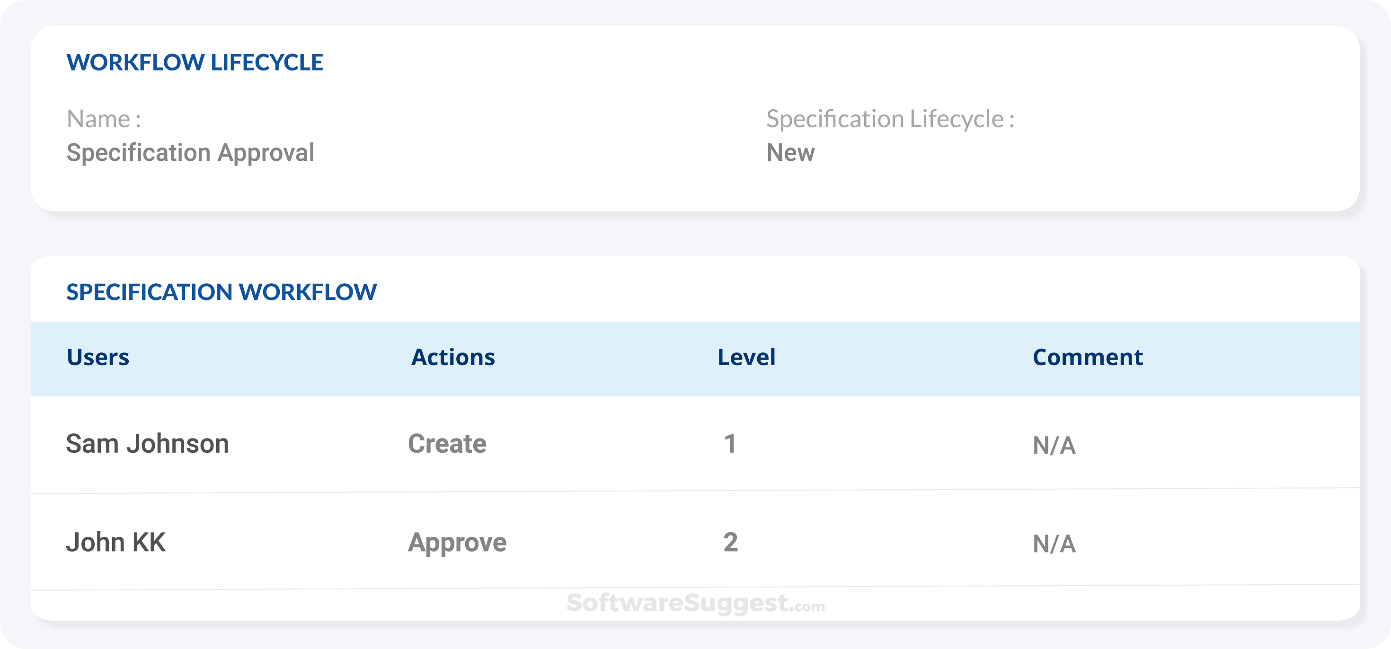
Task: Select the Create action for Sam Johnson
Action: point(447,443)
